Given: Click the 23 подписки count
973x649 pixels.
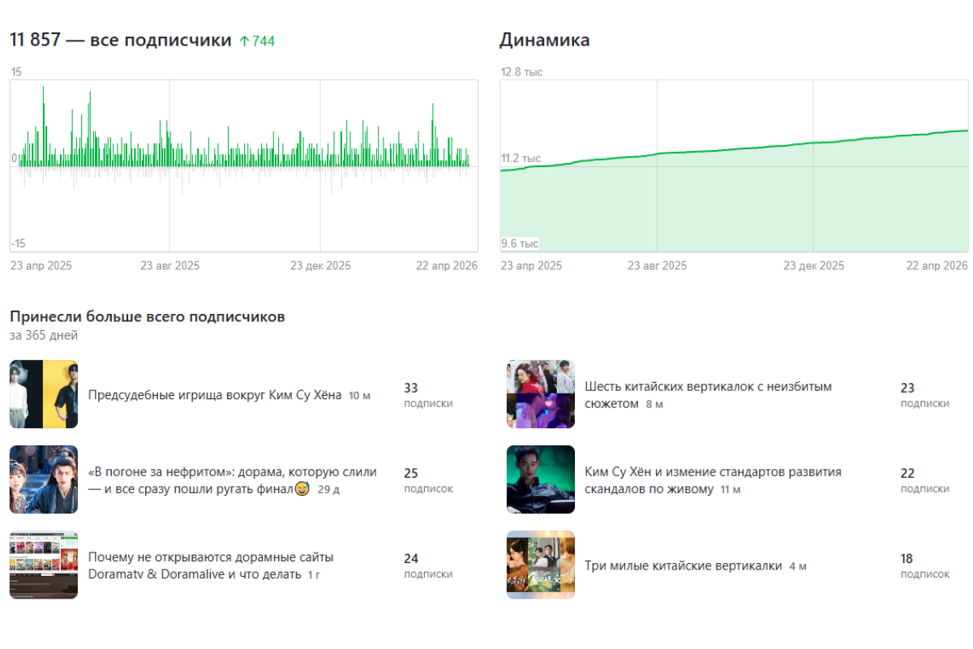Looking at the screenshot, I should (x=924, y=395).
